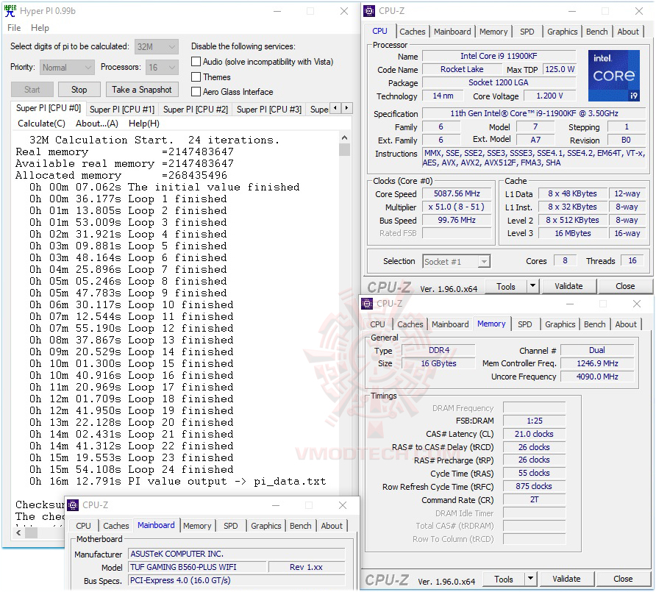Select Super PI [CPU #0] tab

(x=49, y=108)
